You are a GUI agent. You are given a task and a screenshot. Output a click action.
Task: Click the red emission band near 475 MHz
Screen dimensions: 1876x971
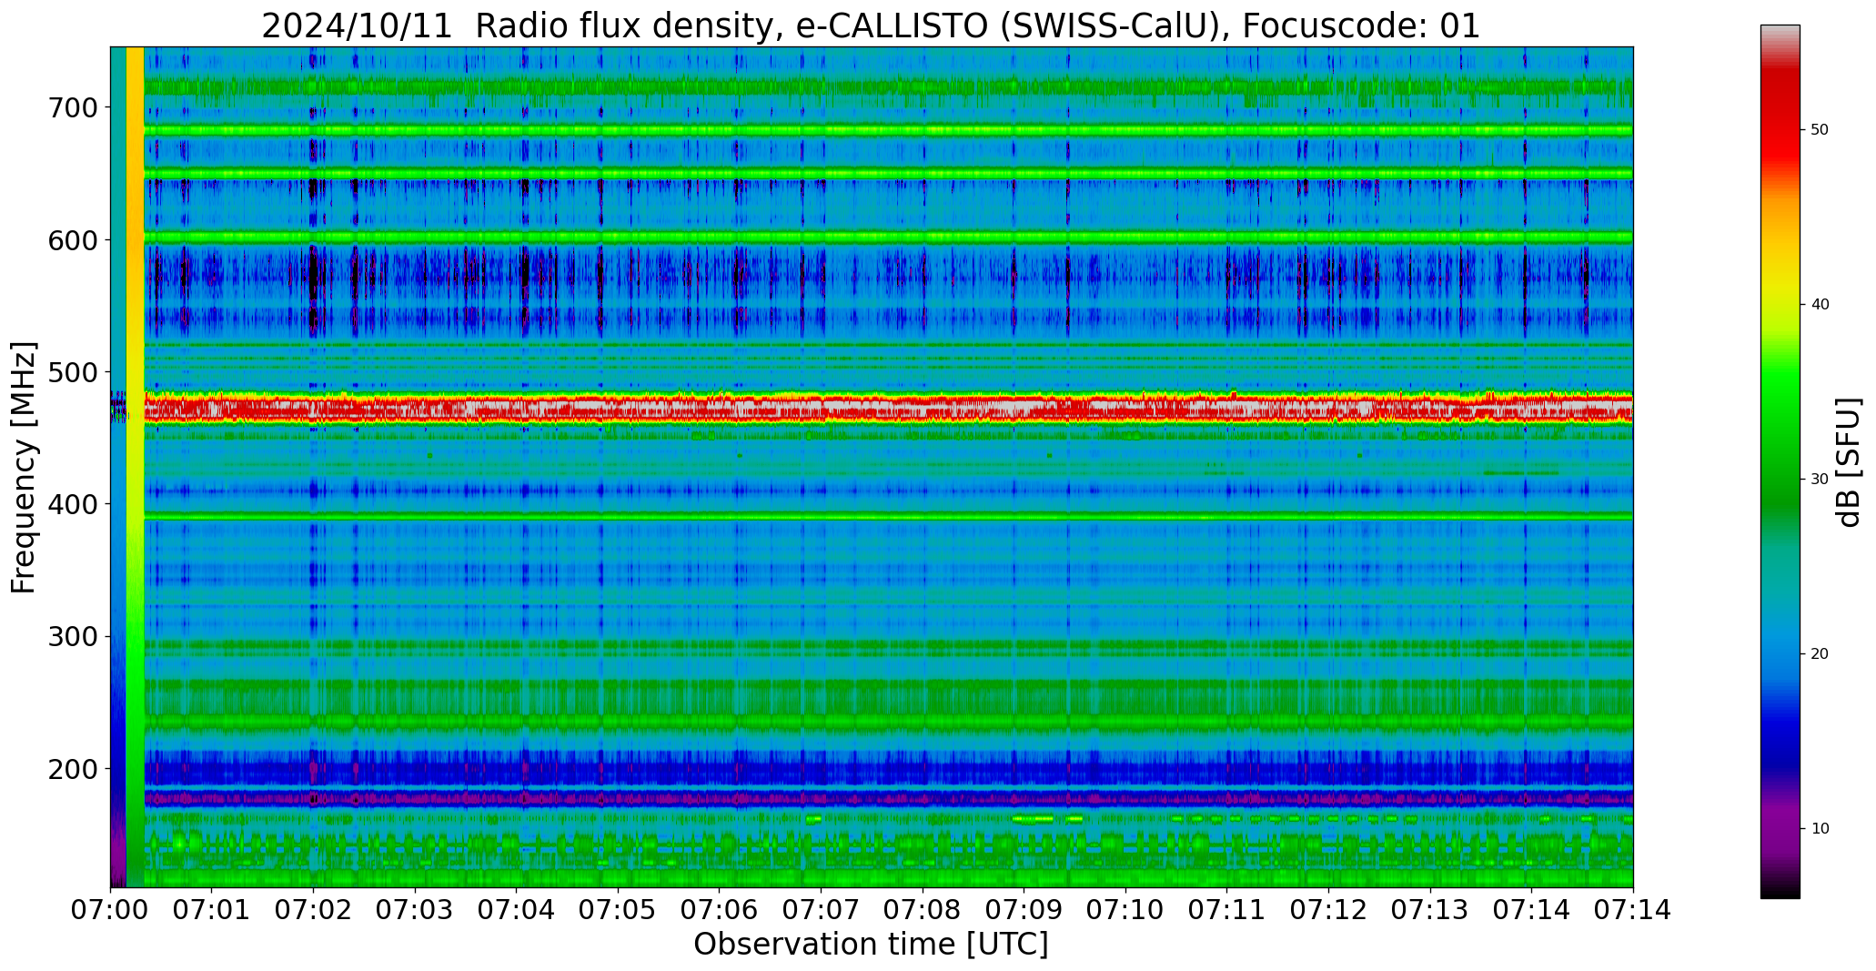(x=888, y=410)
